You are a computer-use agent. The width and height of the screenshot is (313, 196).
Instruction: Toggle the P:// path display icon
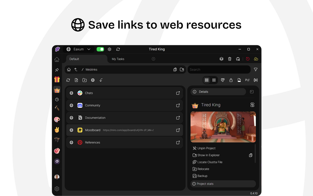click(247, 80)
